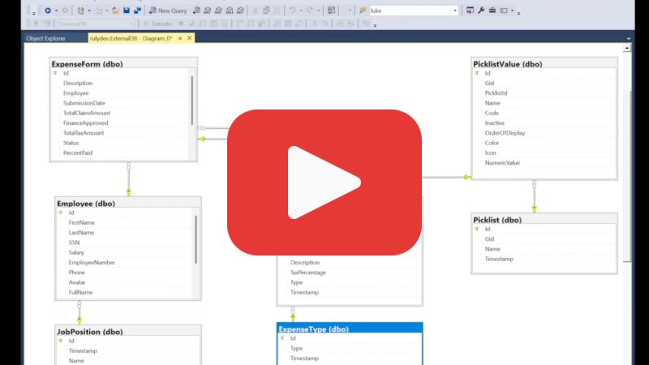
Task: Click the Open File folder icon
Action: (x=115, y=11)
